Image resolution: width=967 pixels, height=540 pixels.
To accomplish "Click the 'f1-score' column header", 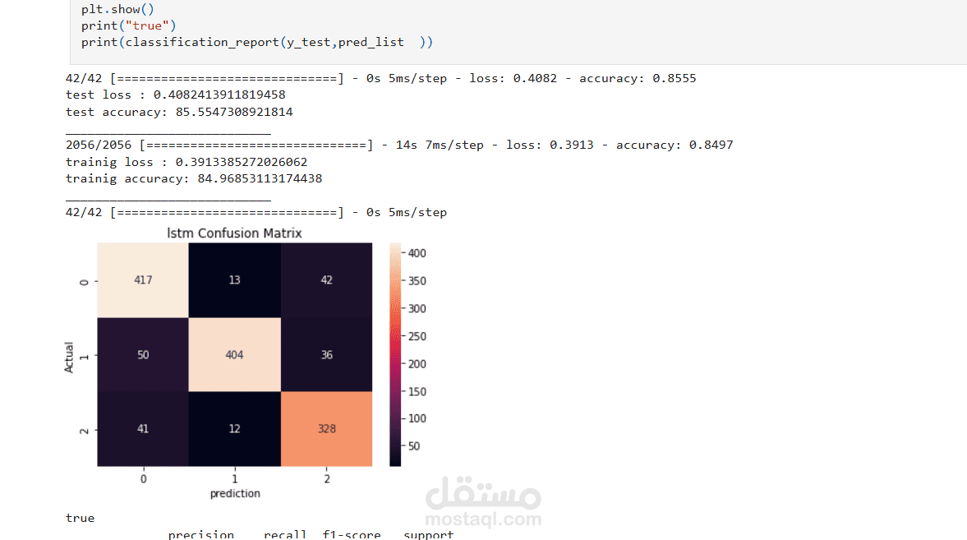I will 352,534.
